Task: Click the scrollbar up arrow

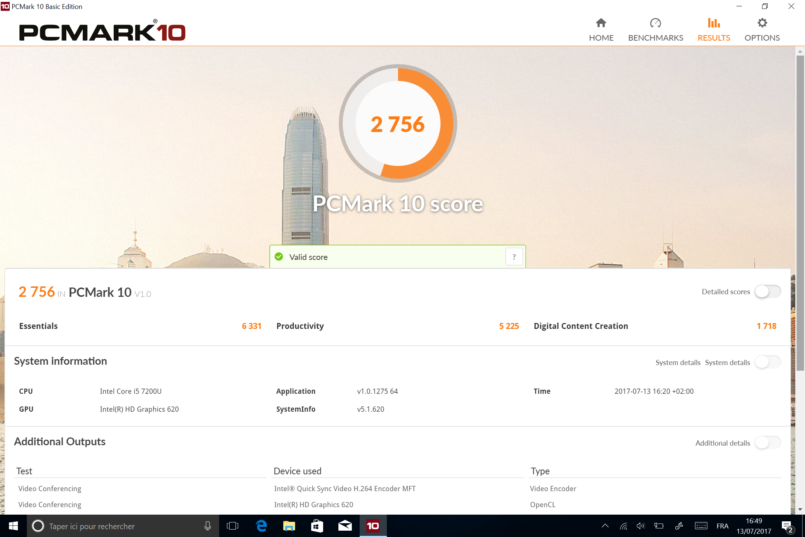Action: tap(800, 51)
